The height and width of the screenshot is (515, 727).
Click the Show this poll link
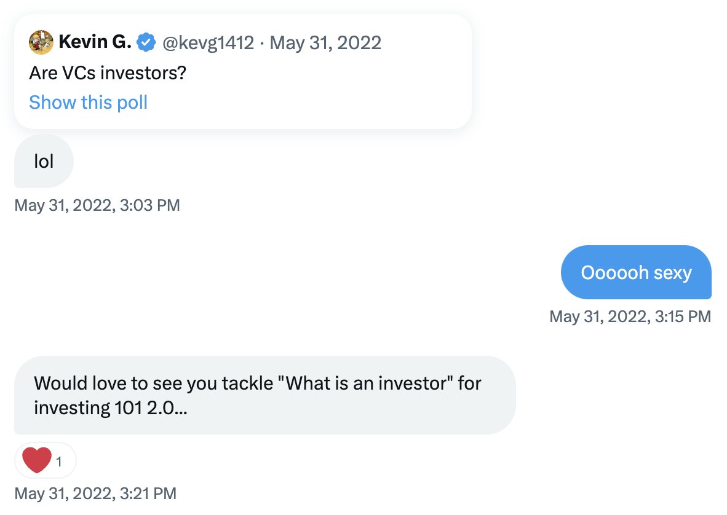pos(88,102)
